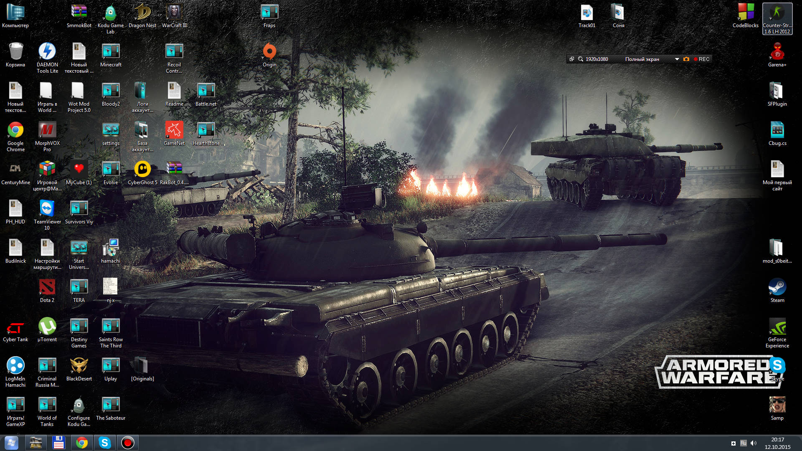Open the Readme text file
Image resolution: width=802 pixels, height=451 pixels.
pos(174,94)
